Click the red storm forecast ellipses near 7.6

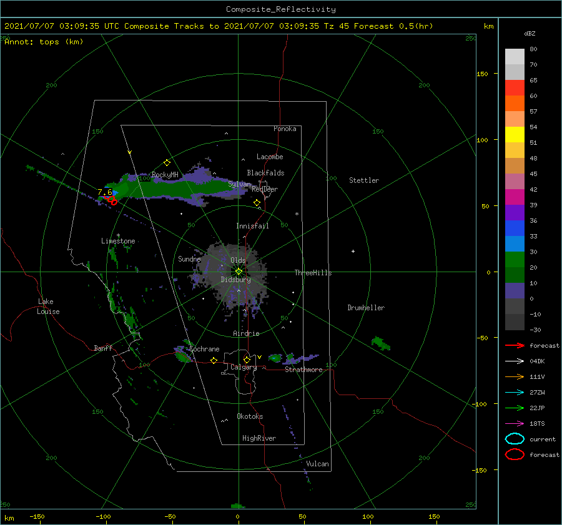coord(112,200)
